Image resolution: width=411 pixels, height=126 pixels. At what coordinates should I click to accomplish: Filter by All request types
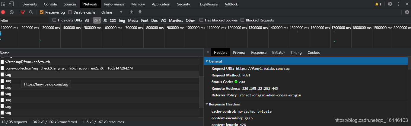pos(87,21)
